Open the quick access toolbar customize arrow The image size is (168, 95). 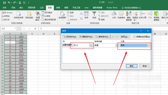[x=29, y=3]
